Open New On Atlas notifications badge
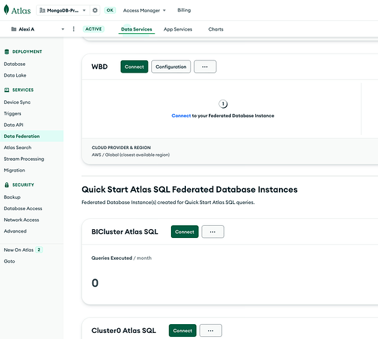Image resolution: width=378 pixels, height=339 pixels. (39, 250)
